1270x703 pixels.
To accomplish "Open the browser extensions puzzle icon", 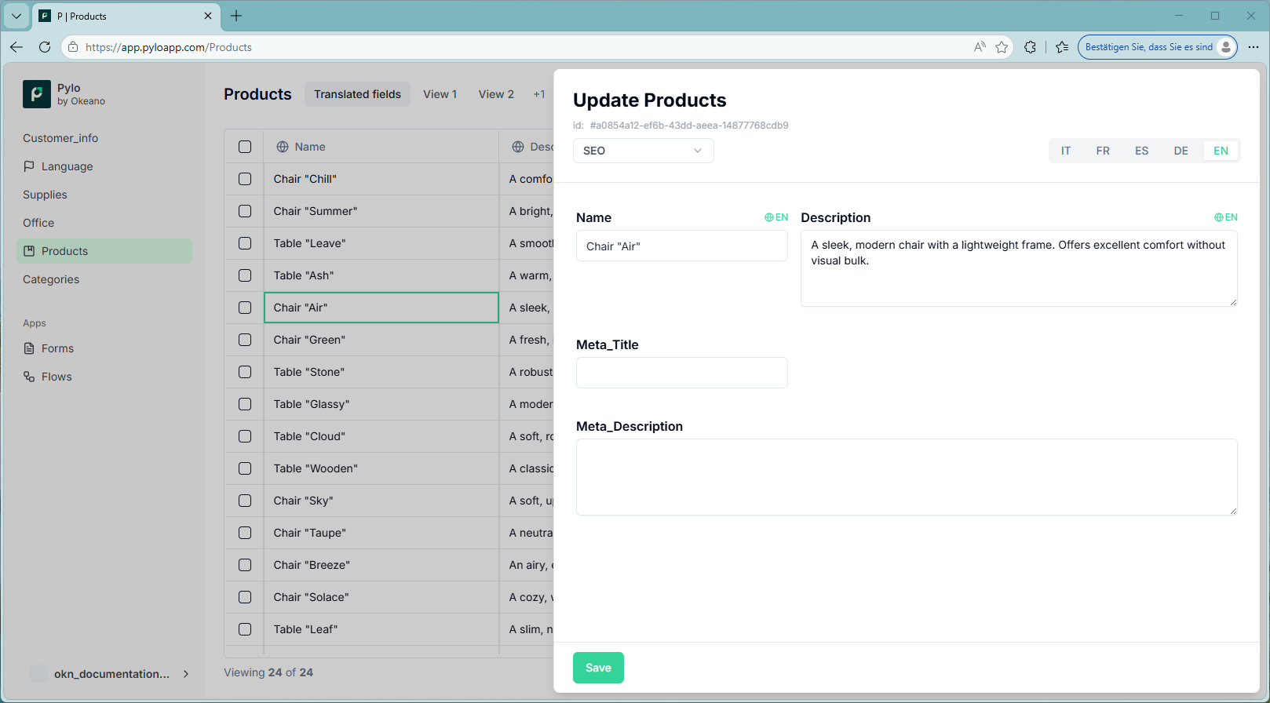I will point(1030,47).
